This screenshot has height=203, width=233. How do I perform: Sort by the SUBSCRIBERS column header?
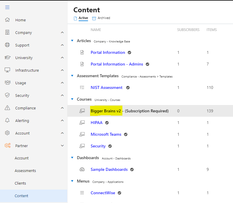pyautogui.click(x=188, y=30)
